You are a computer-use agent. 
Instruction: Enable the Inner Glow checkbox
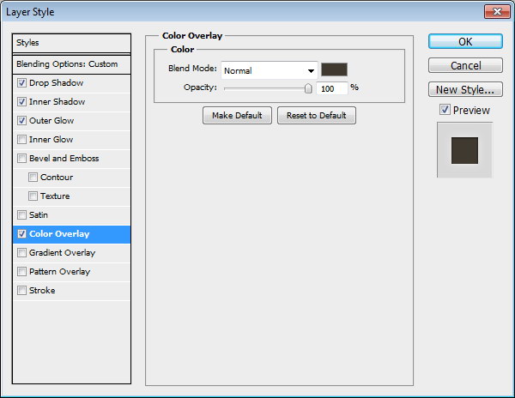click(21, 140)
